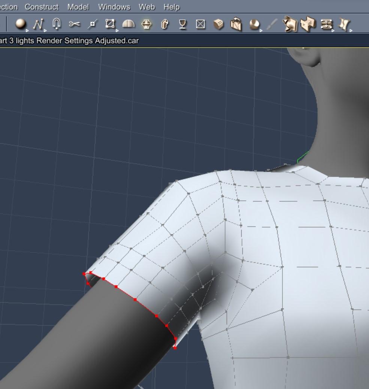Open the Construct menu

tap(42, 7)
